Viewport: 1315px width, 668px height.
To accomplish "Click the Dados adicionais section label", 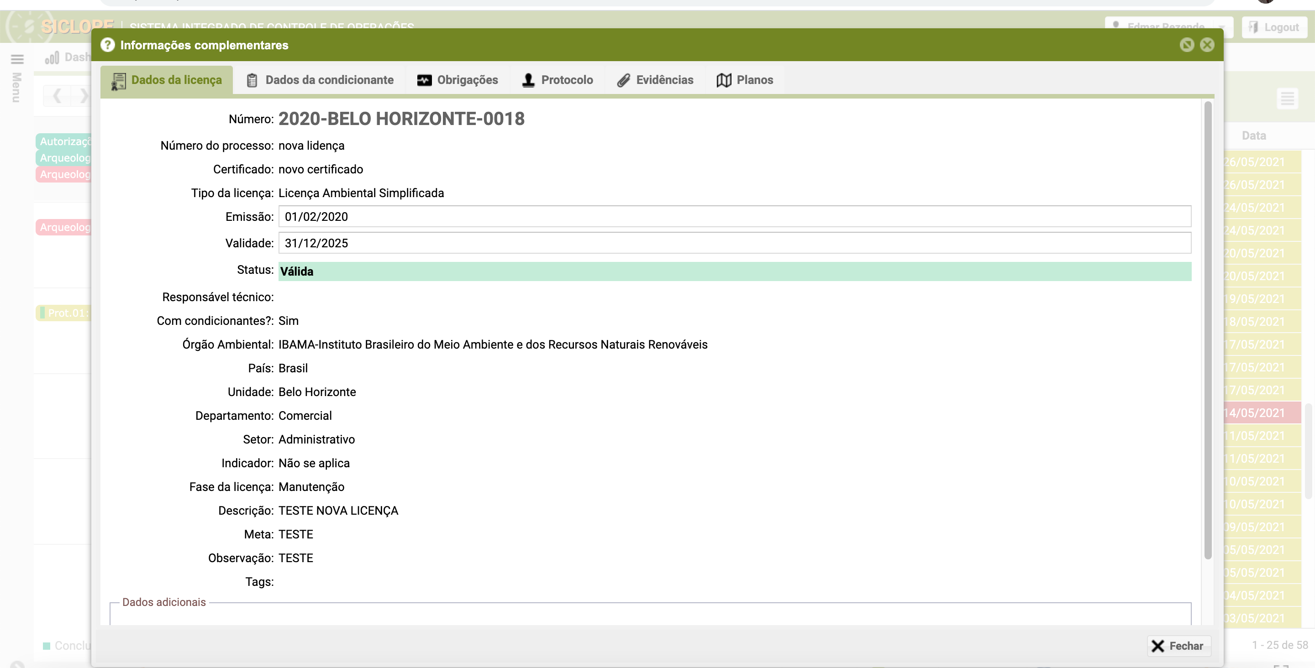I will pyautogui.click(x=164, y=602).
